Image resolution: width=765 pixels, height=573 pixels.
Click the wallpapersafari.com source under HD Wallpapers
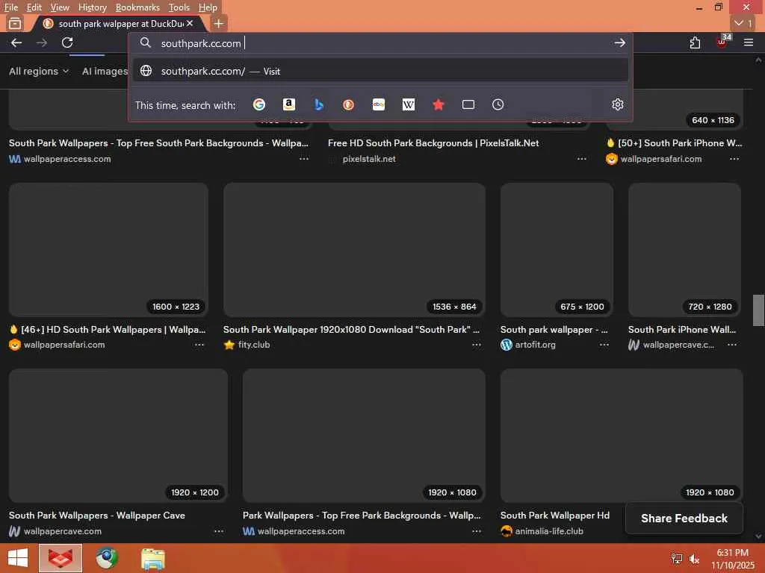[64, 345]
